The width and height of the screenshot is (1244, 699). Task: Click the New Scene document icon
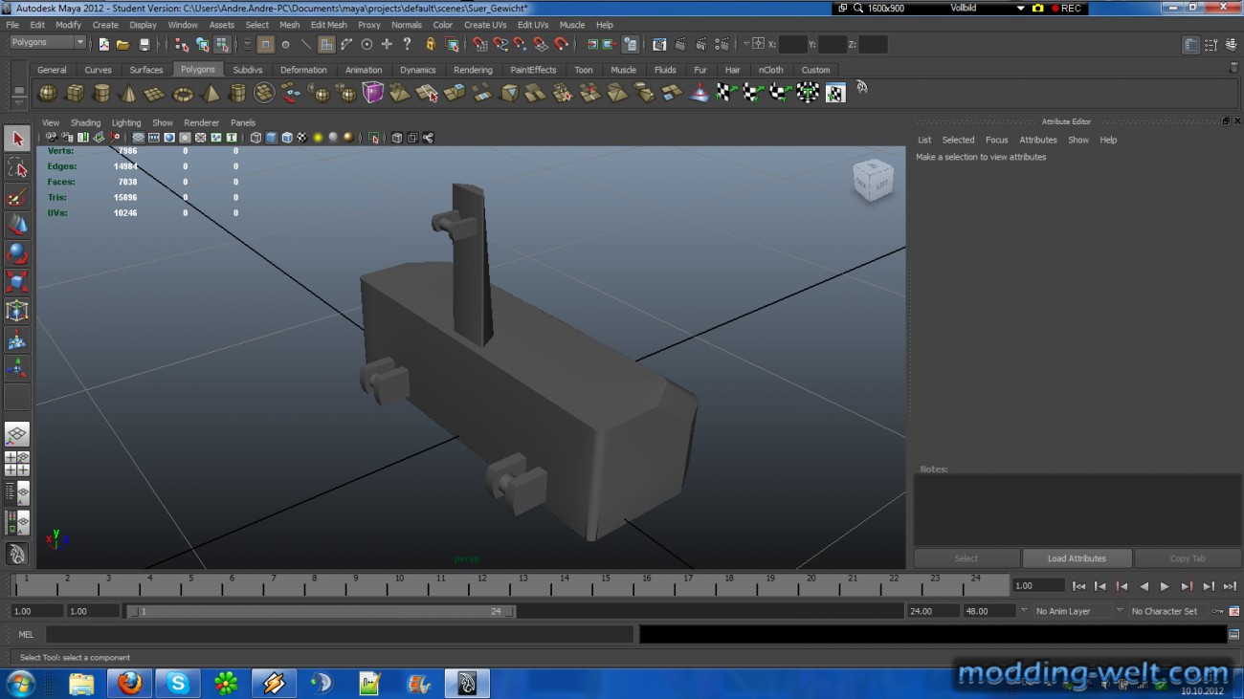click(103, 44)
